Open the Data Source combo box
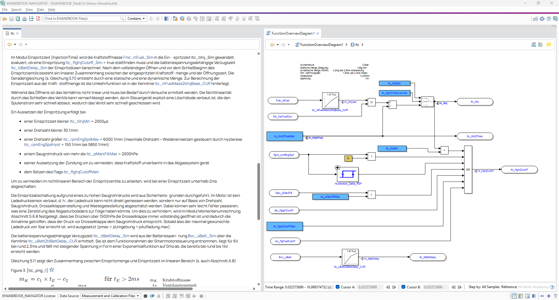Image resolution: width=559 pixels, height=300 pixels. 110,296
